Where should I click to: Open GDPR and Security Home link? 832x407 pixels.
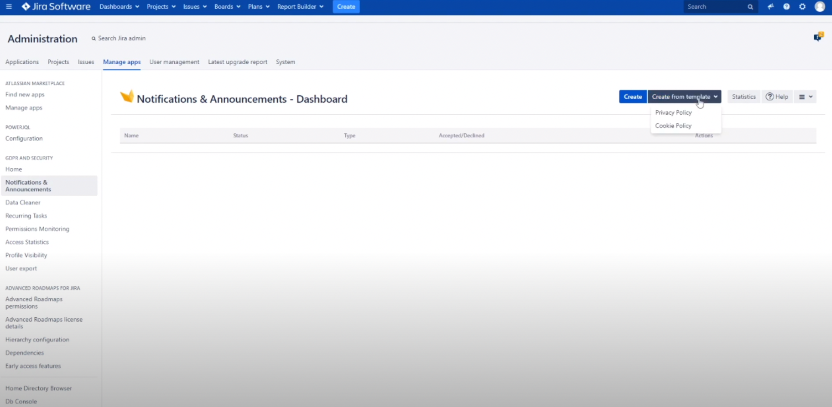pos(14,169)
